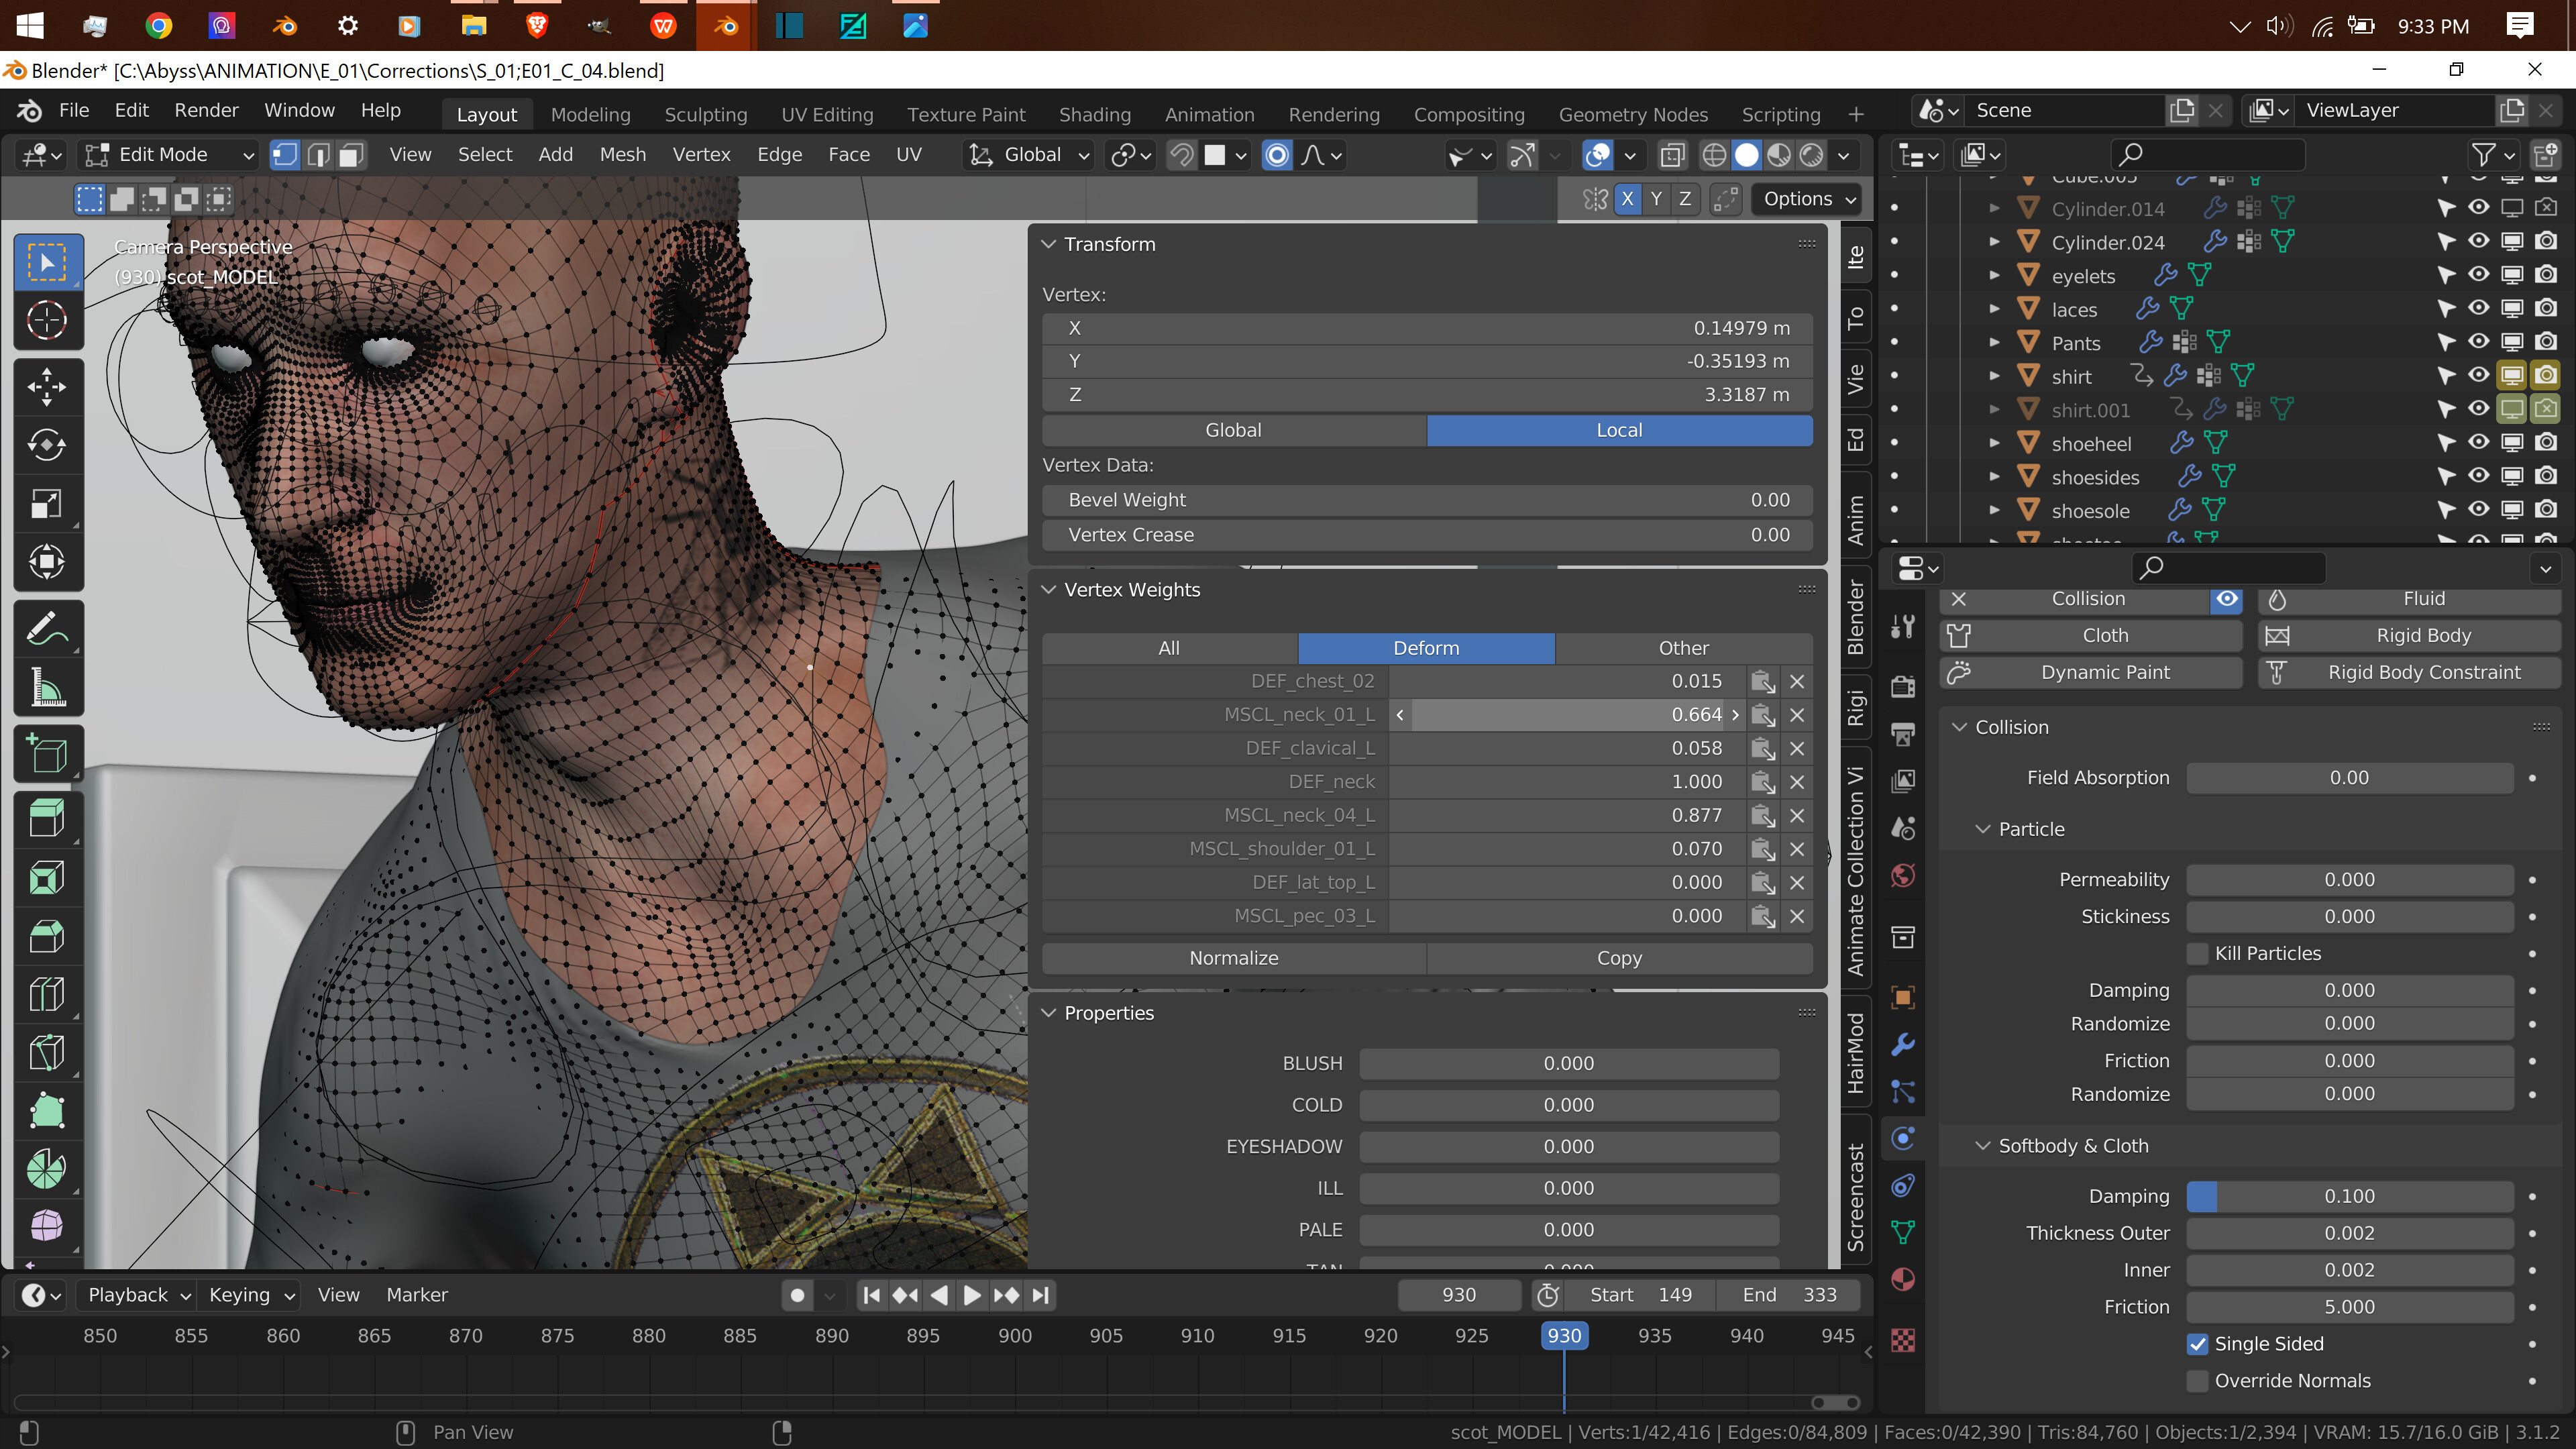Select the Inset Faces tool

tap(47, 878)
